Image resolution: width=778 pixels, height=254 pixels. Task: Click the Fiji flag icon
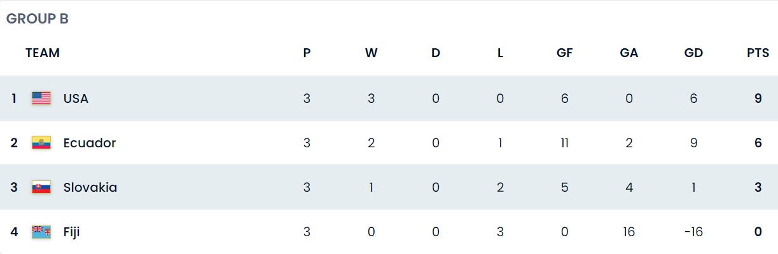(41, 232)
